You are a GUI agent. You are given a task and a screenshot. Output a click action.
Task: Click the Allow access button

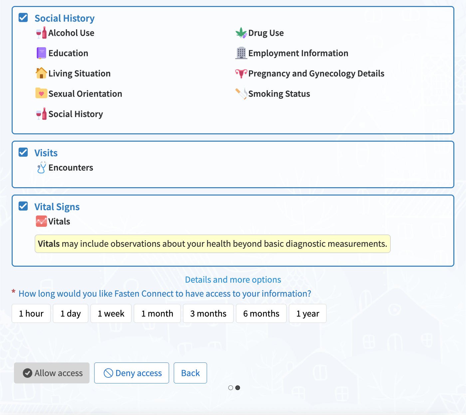(52, 373)
